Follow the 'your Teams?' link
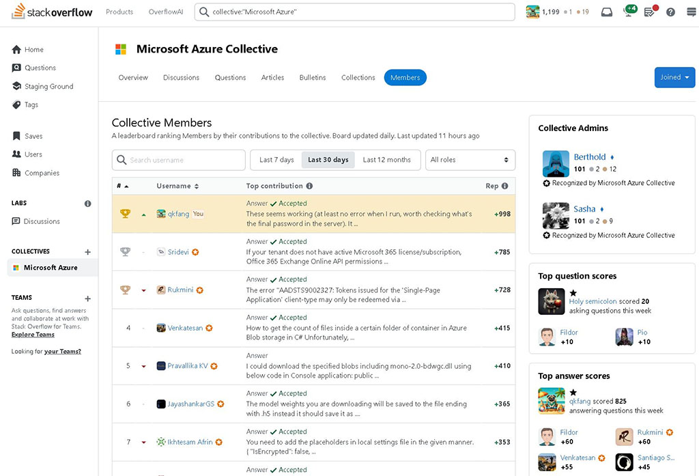The height and width of the screenshot is (476, 699). (x=62, y=352)
